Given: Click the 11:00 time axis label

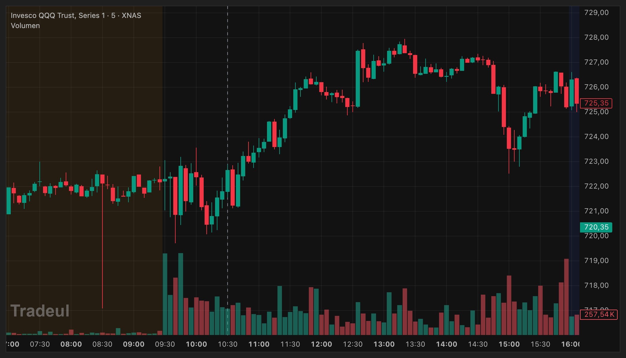Looking at the screenshot, I should coord(259,344).
